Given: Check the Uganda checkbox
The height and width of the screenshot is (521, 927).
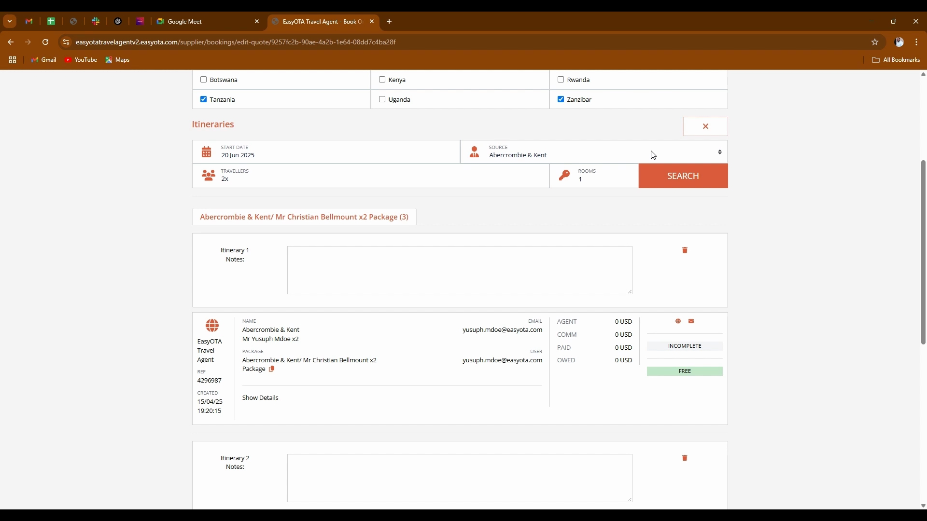Looking at the screenshot, I should point(382,99).
